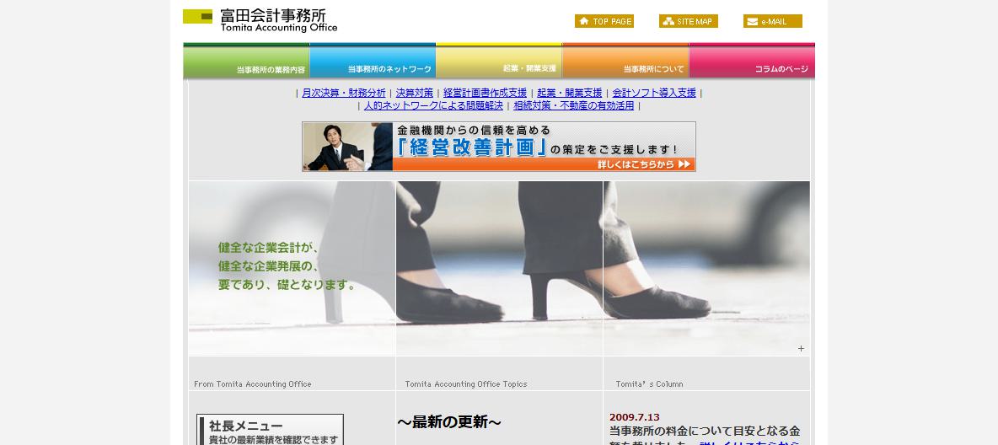This screenshot has height=445, width=998.
Task: Open the 社長メニュー box
Action: click(270, 430)
